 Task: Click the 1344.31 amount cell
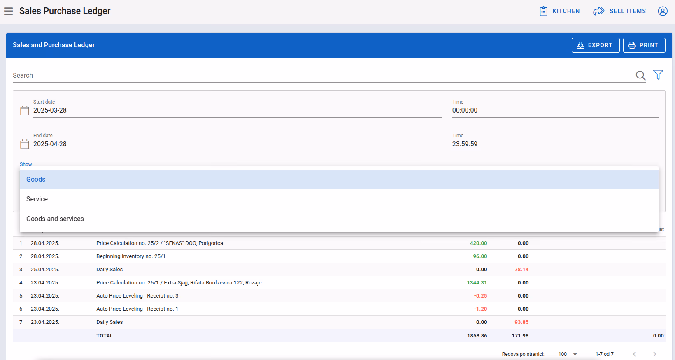(x=477, y=283)
